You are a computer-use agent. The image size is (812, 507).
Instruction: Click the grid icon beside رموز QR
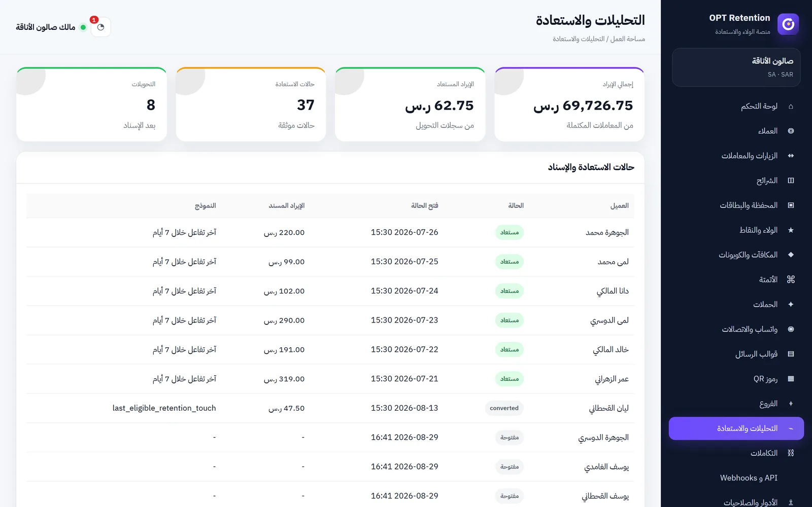coord(791,379)
